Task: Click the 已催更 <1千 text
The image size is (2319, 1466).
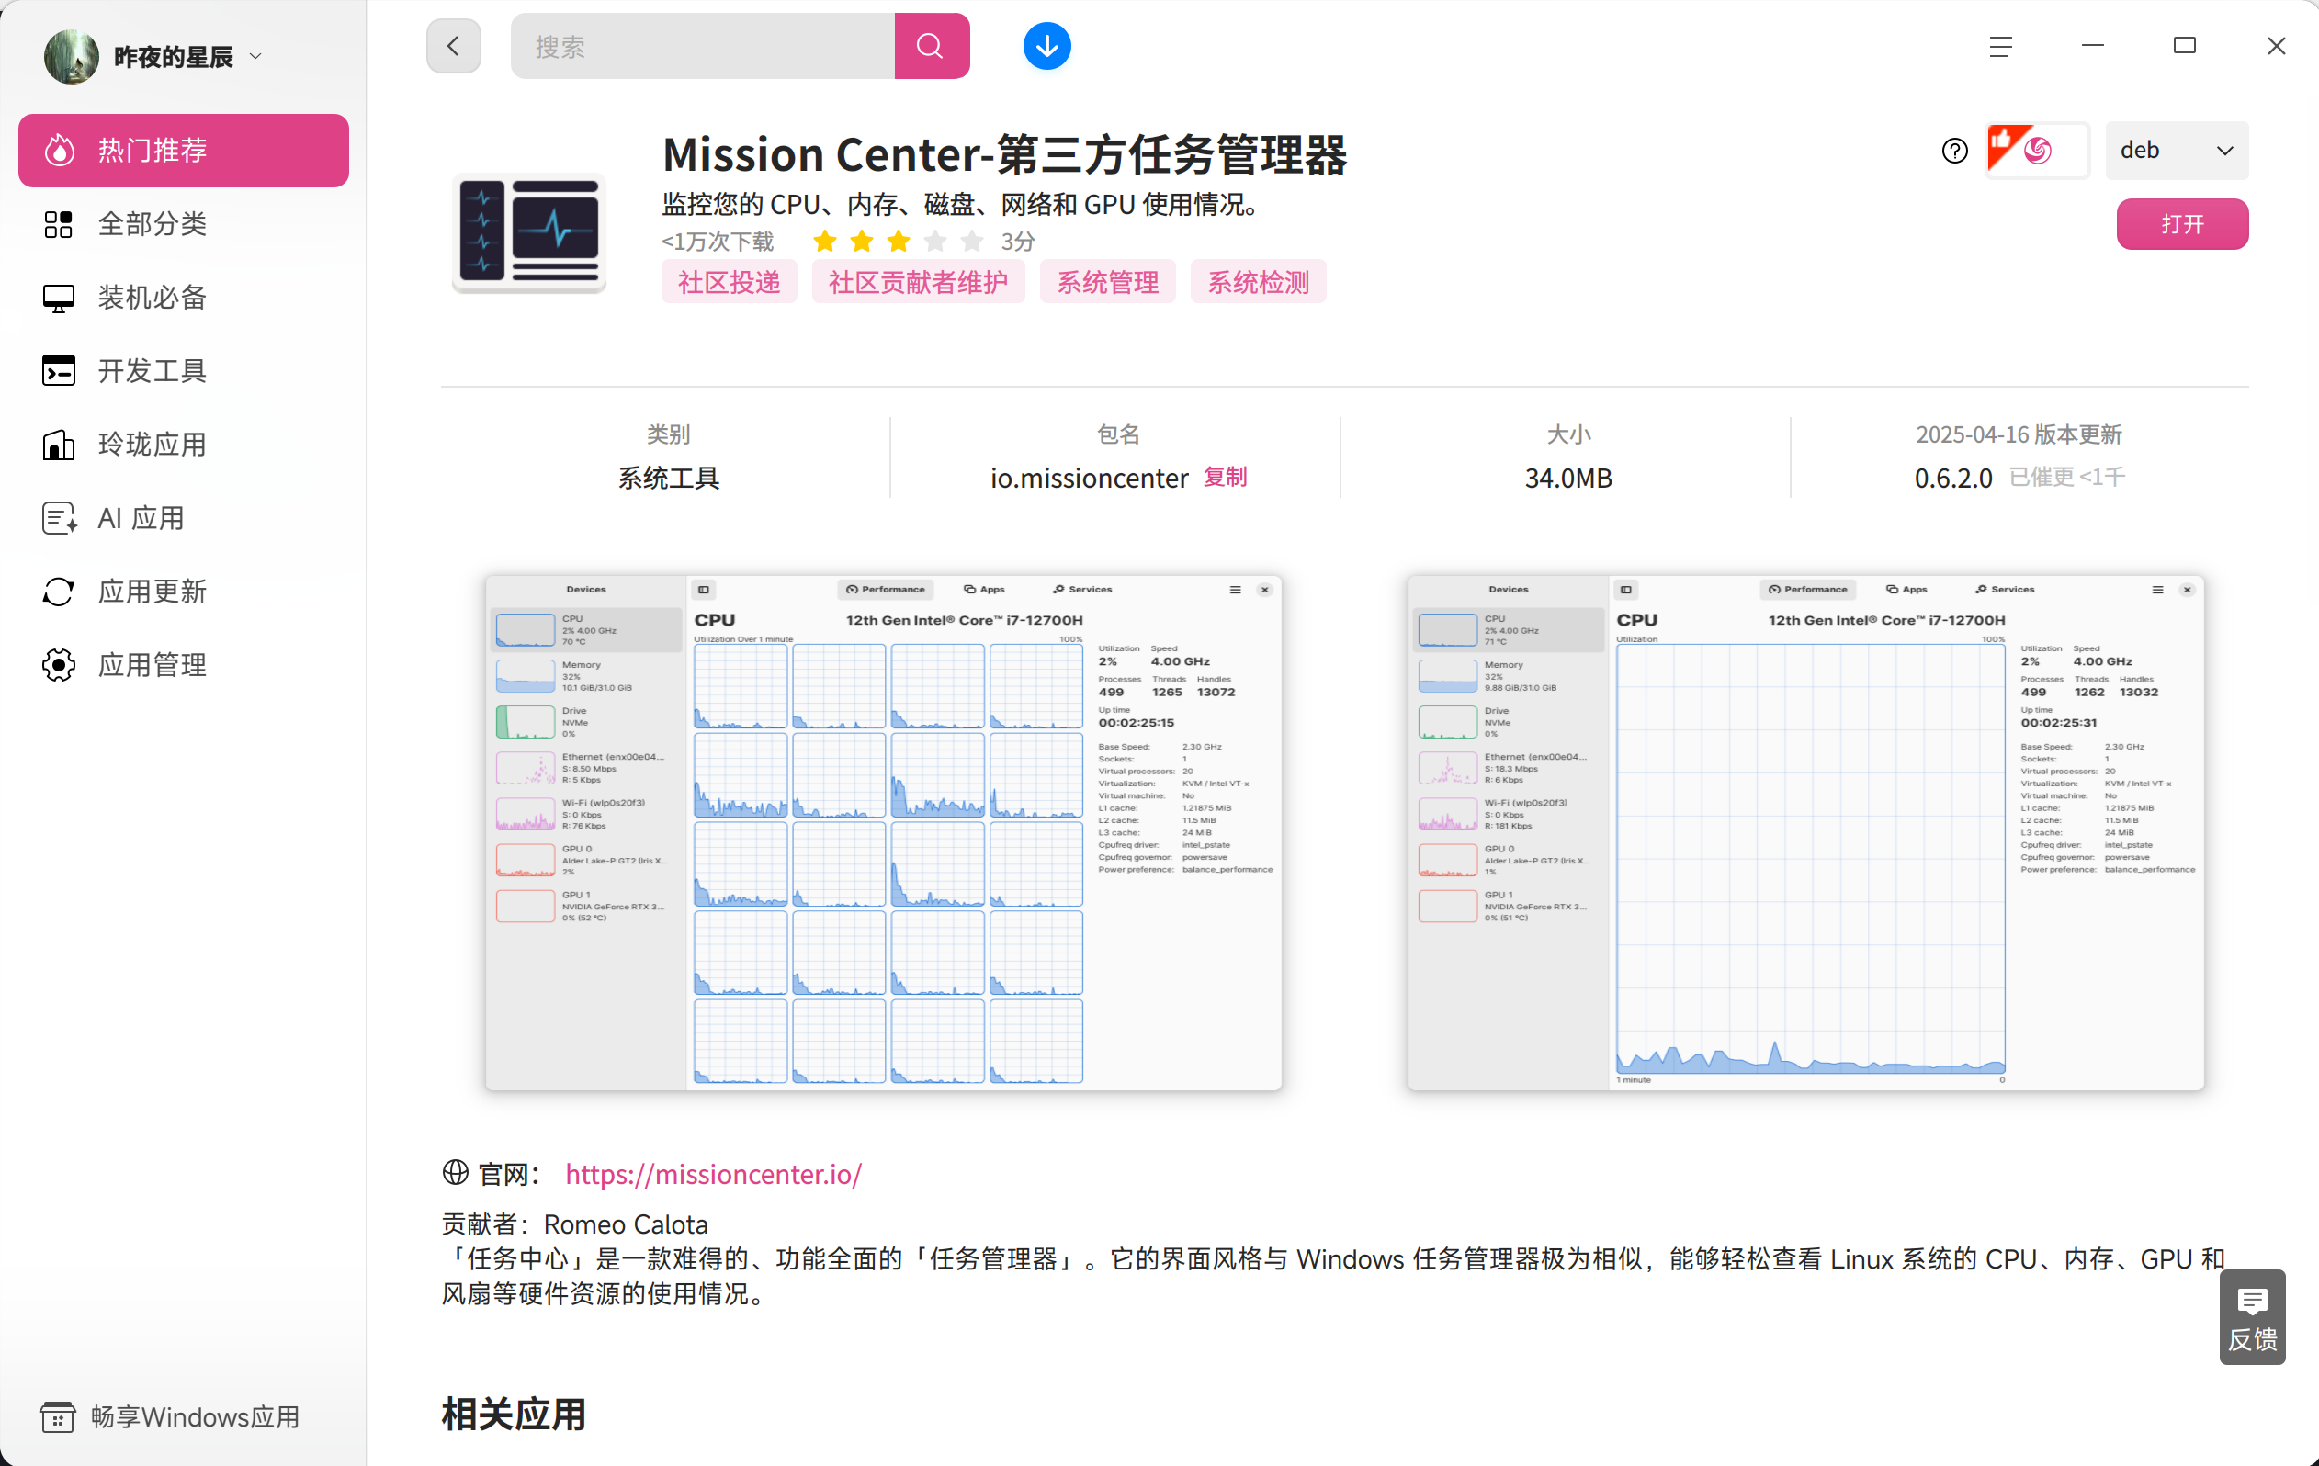Action: point(2066,477)
